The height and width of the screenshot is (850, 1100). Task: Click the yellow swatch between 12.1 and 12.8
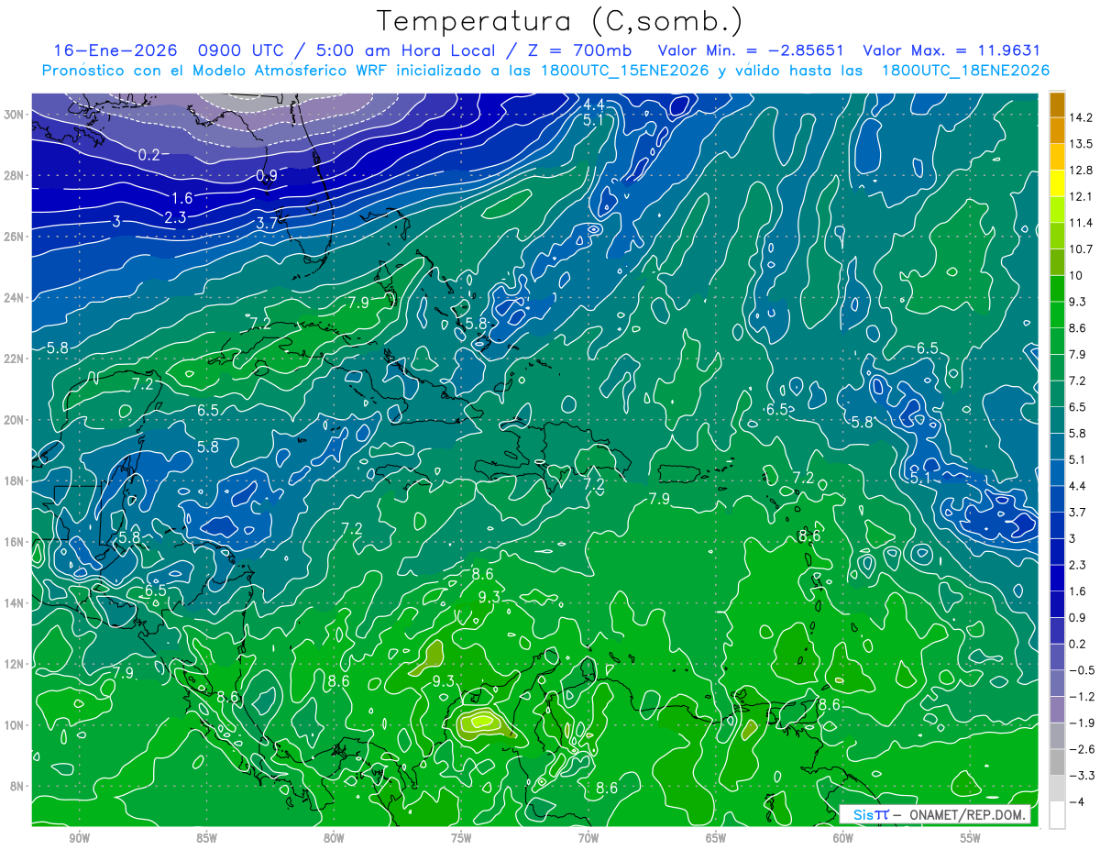tap(1057, 183)
